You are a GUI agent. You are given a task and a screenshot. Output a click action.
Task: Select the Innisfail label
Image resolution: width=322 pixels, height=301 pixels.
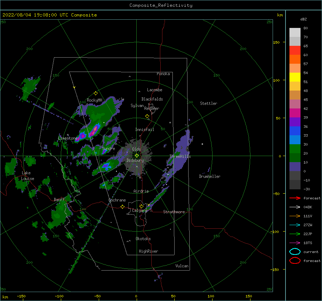(x=145, y=130)
